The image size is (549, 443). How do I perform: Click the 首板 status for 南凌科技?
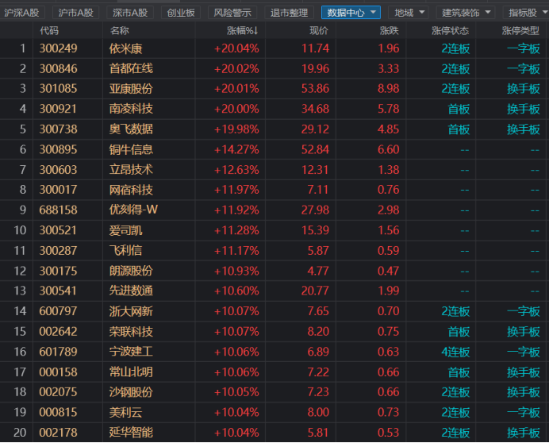(459, 110)
